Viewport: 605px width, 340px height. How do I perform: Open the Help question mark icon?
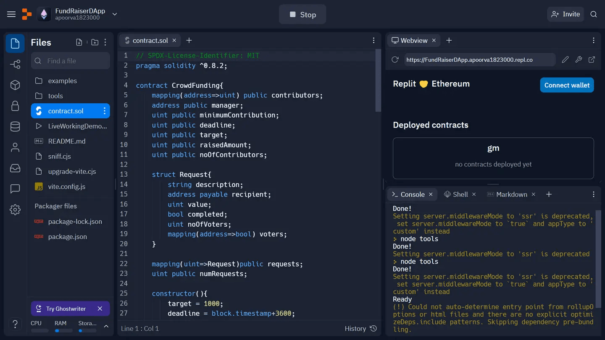(x=15, y=324)
